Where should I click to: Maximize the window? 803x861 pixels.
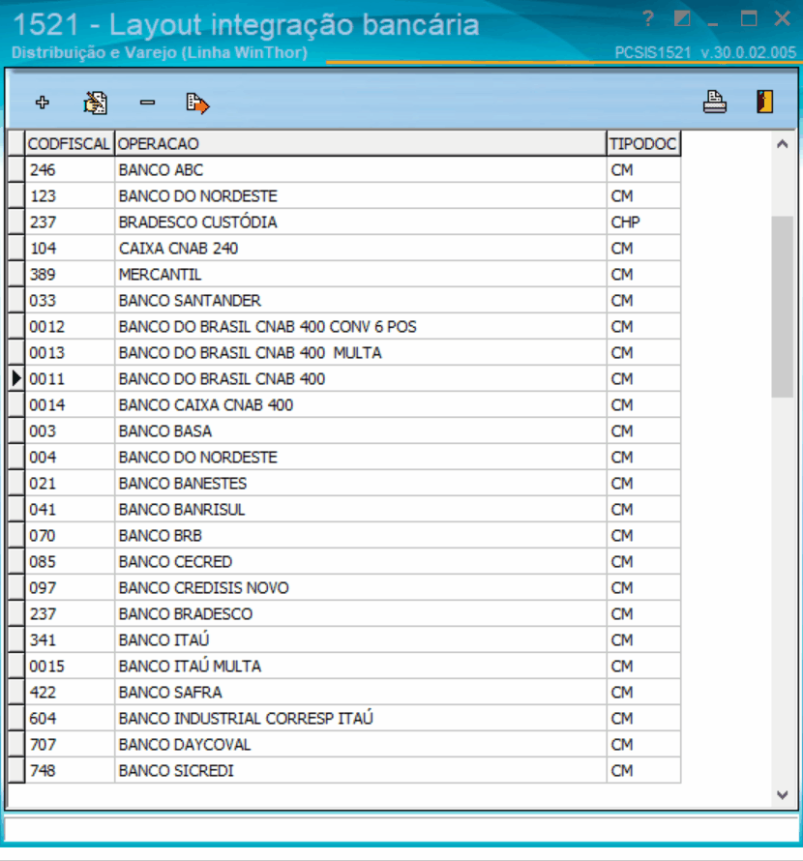coord(749,18)
